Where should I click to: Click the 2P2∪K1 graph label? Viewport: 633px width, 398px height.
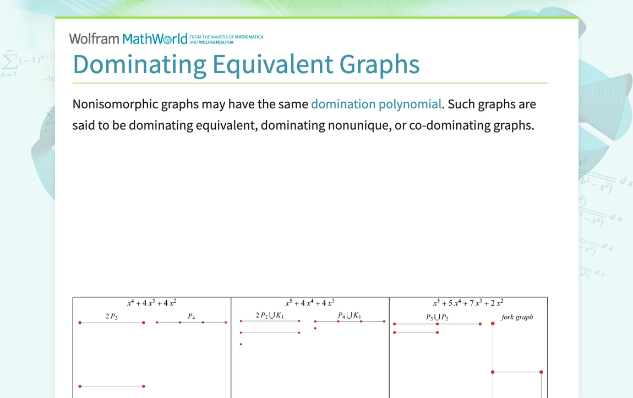pyautogui.click(x=270, y=316)
